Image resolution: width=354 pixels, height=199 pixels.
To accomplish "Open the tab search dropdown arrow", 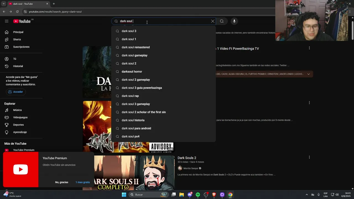I will click(x=3, y=4).
